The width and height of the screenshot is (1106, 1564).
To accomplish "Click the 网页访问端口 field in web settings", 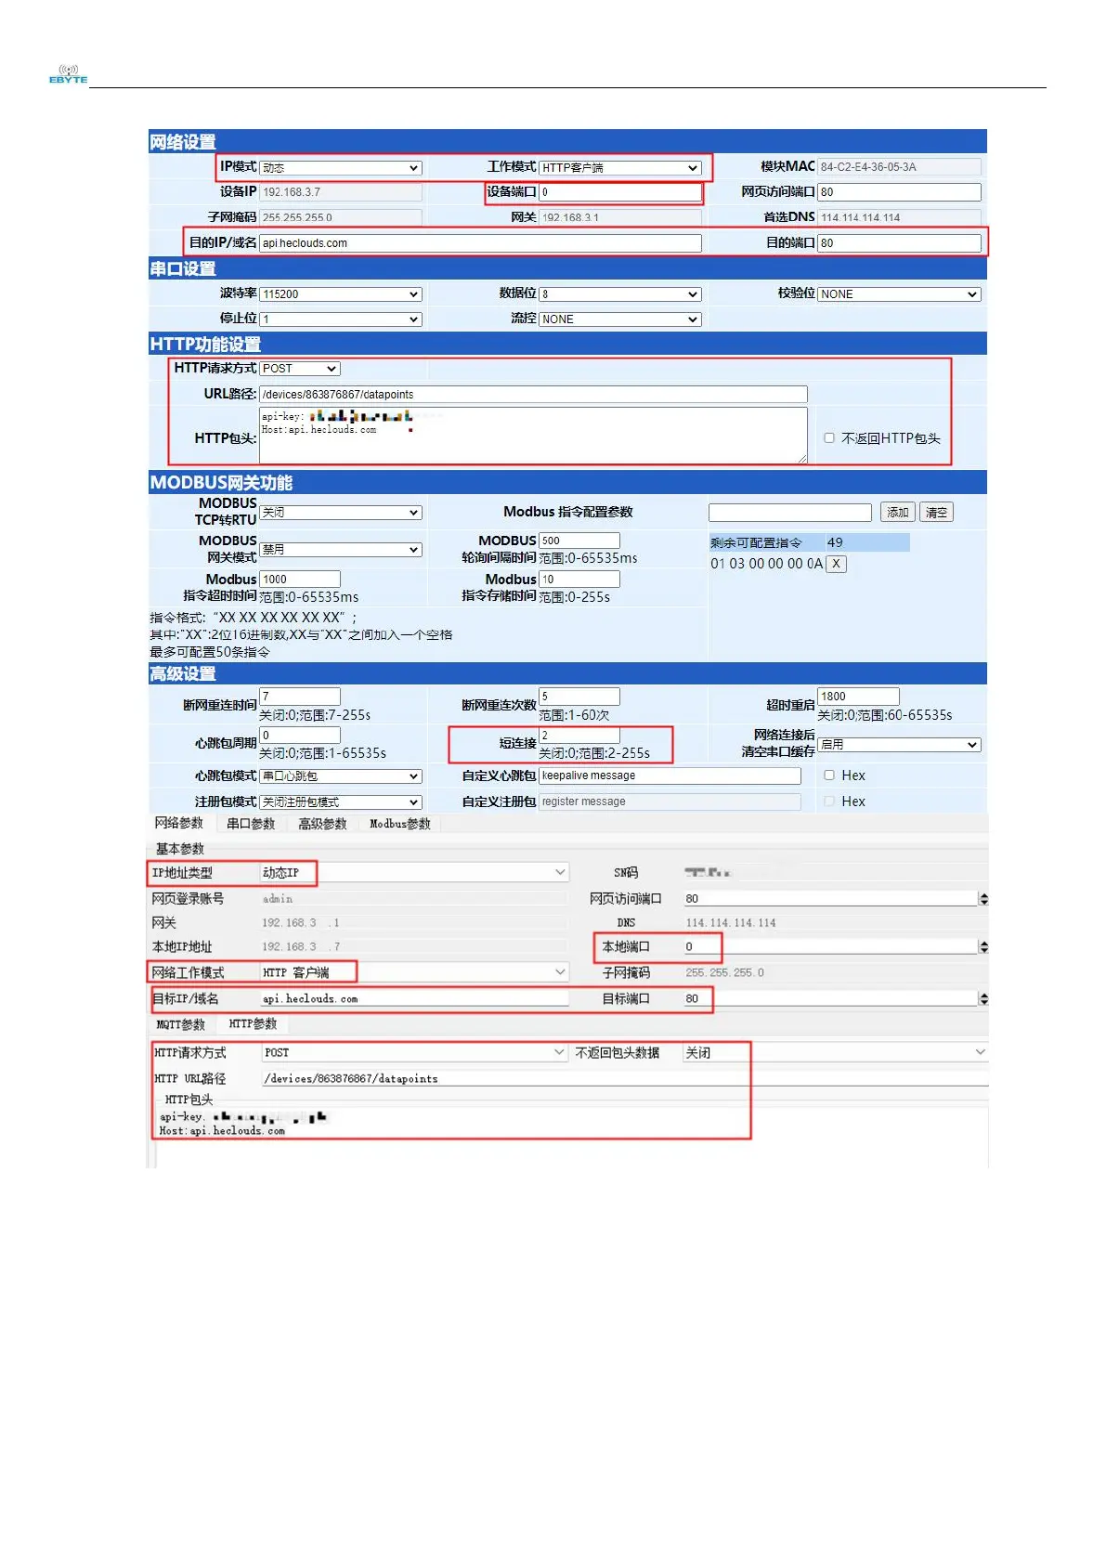I will click(x=899, y=192).
